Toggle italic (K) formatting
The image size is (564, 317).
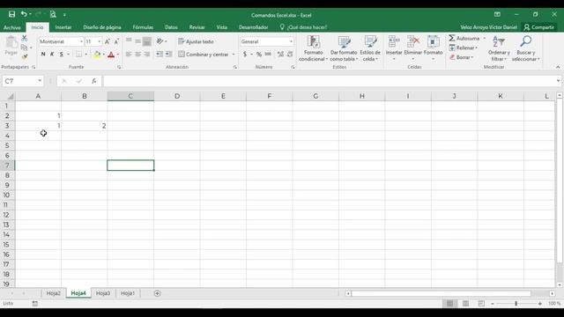click(52, 55)
